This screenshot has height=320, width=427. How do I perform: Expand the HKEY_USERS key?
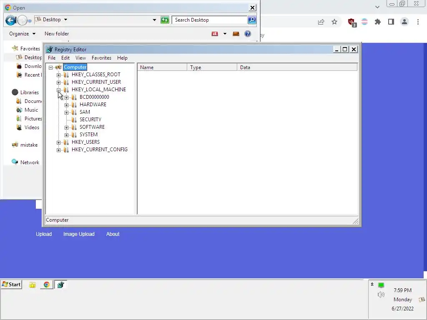[58, 142]
